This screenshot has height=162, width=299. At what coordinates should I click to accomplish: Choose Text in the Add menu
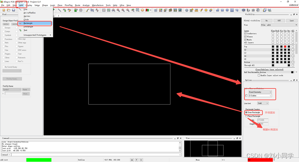[25, 30]
